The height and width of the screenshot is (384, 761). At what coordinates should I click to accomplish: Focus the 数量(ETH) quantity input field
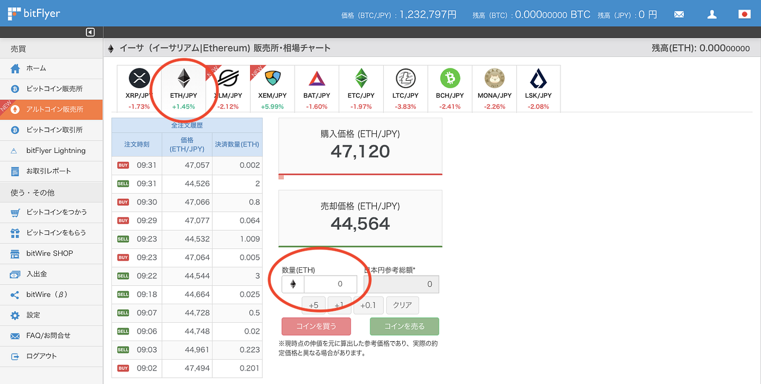330,284
